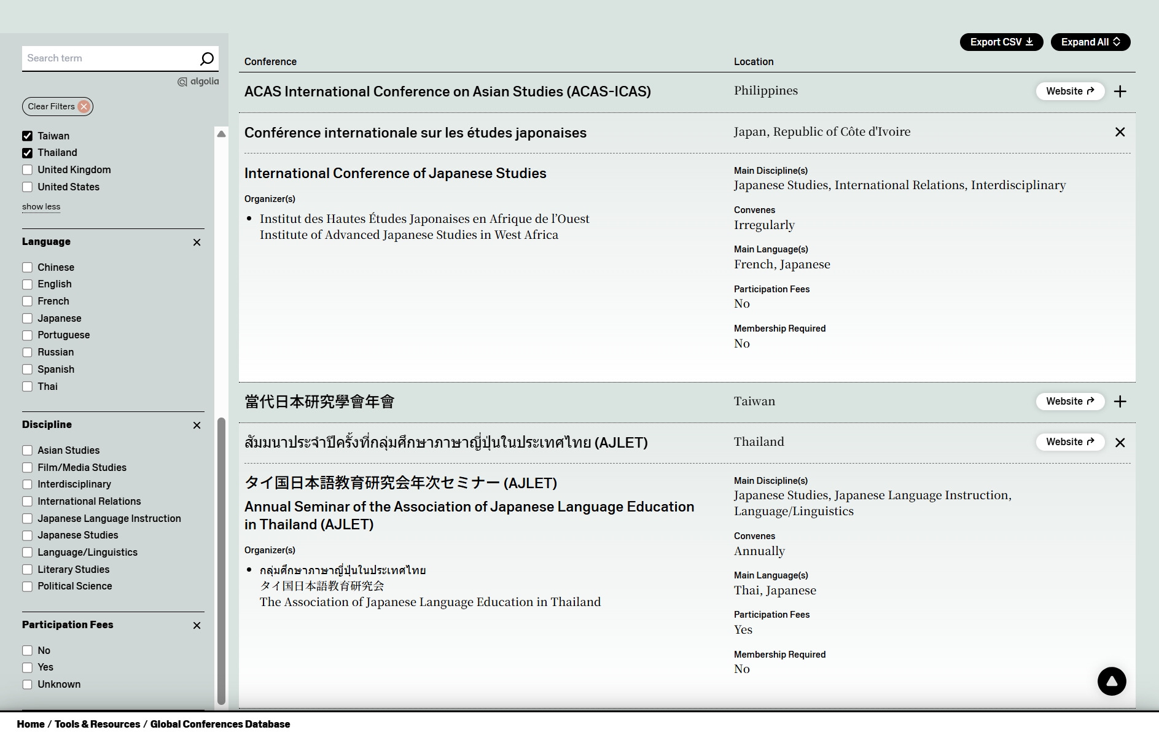Screen dimensions: 1159x735
Task: Uncheck the Taiwan country filter
Action: tap(28, 136)
